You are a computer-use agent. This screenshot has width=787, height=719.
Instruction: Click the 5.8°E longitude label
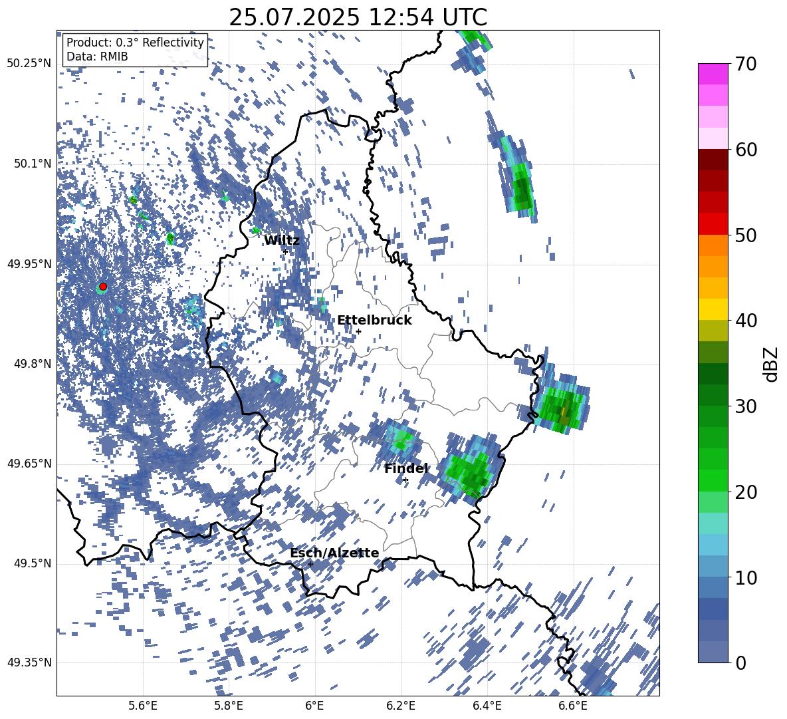click(x=229, y=706)
